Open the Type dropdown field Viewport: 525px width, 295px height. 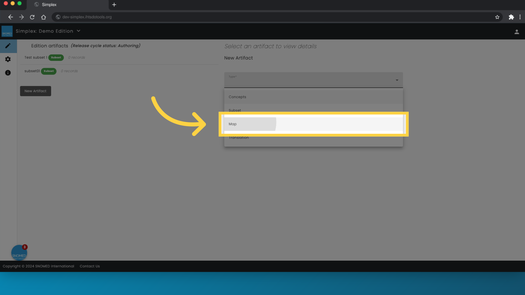coord(313,80)
